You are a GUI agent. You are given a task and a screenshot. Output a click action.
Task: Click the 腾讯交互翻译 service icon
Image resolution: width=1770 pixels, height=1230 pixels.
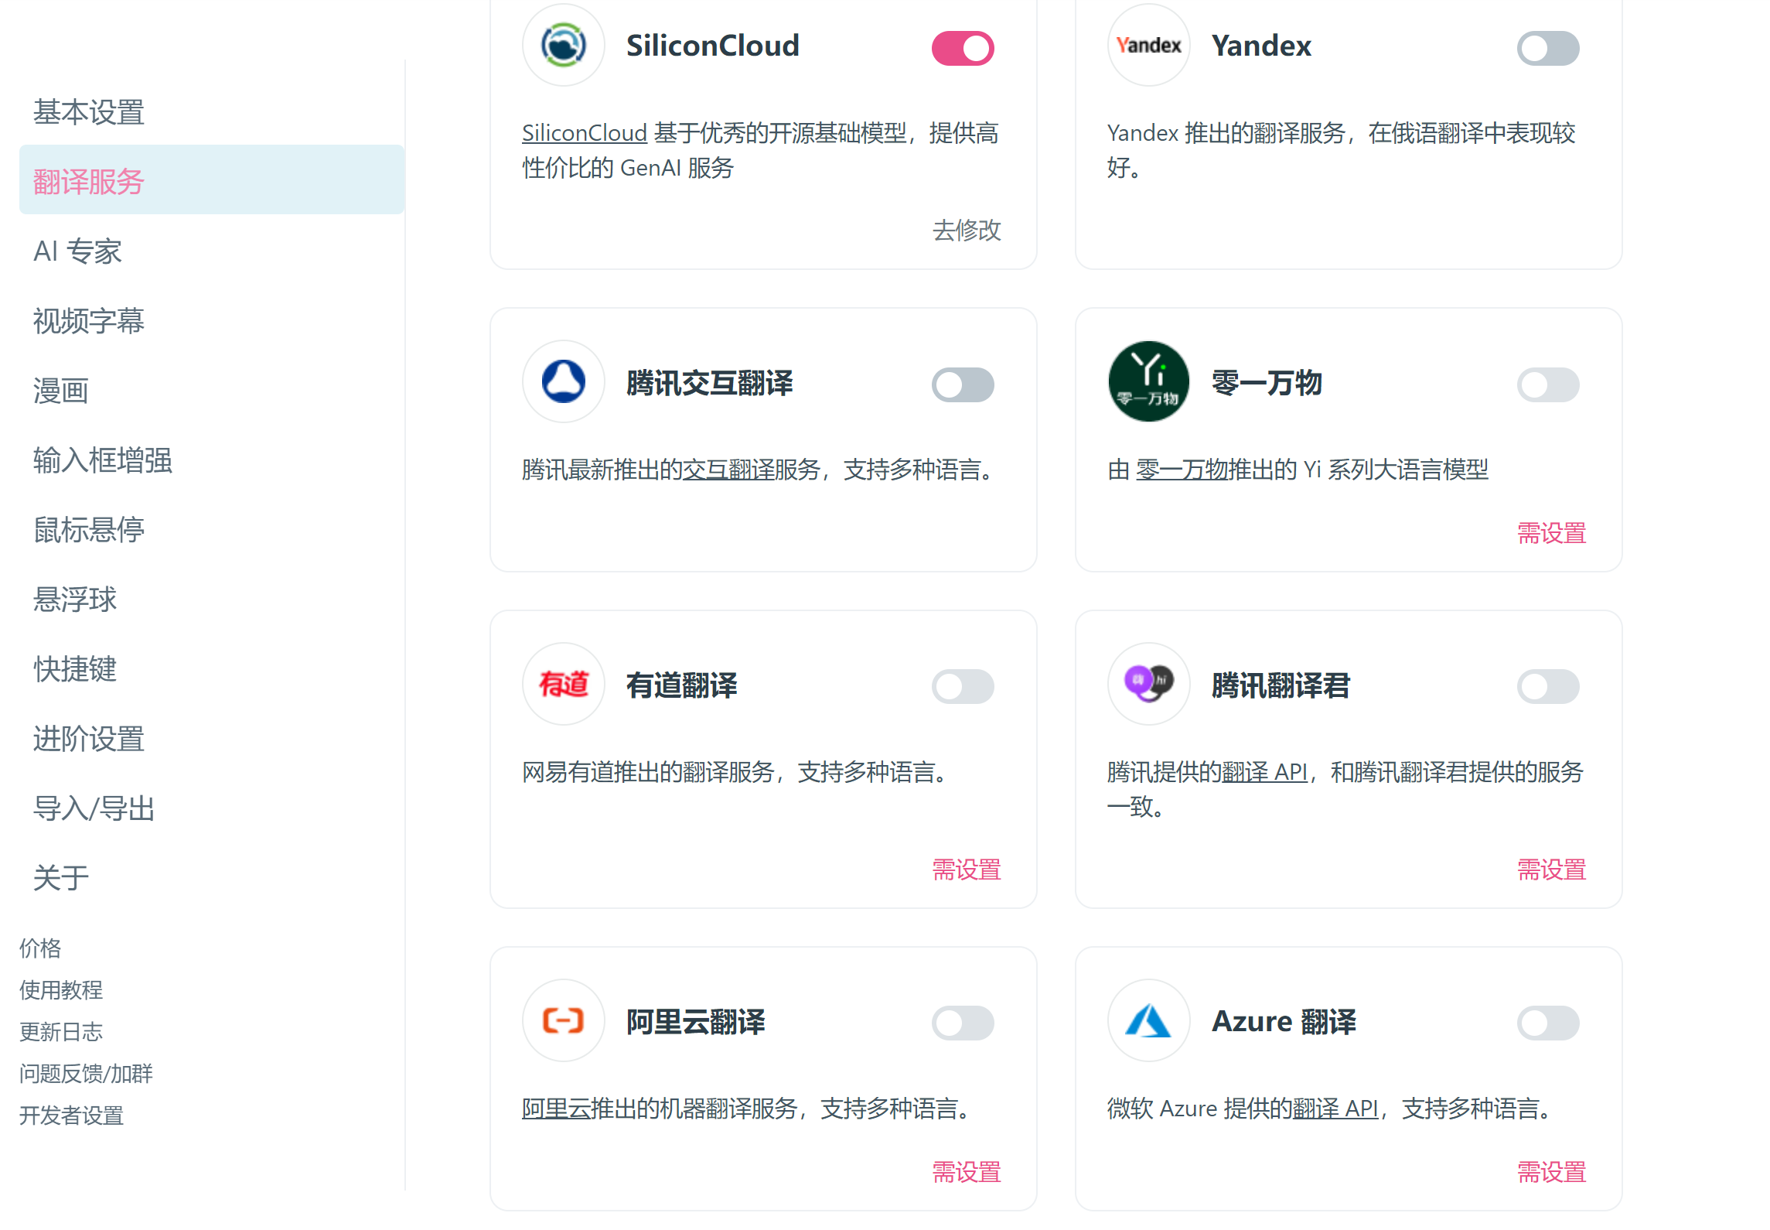[x=563, y=382]
